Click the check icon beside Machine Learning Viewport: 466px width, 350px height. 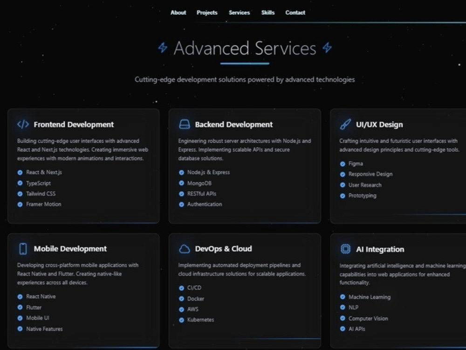(343, 297)
